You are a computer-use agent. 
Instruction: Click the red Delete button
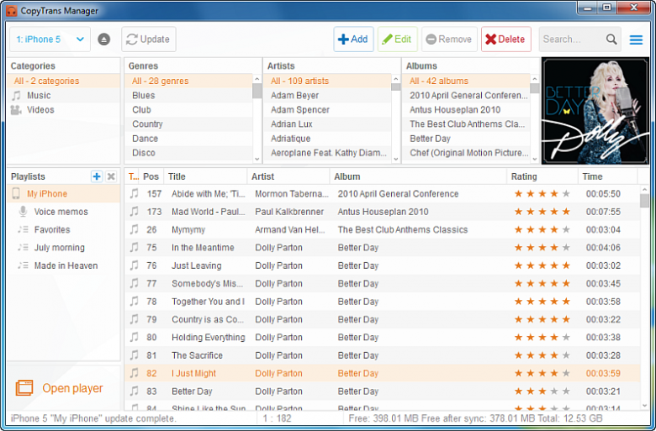coord(505,39)
